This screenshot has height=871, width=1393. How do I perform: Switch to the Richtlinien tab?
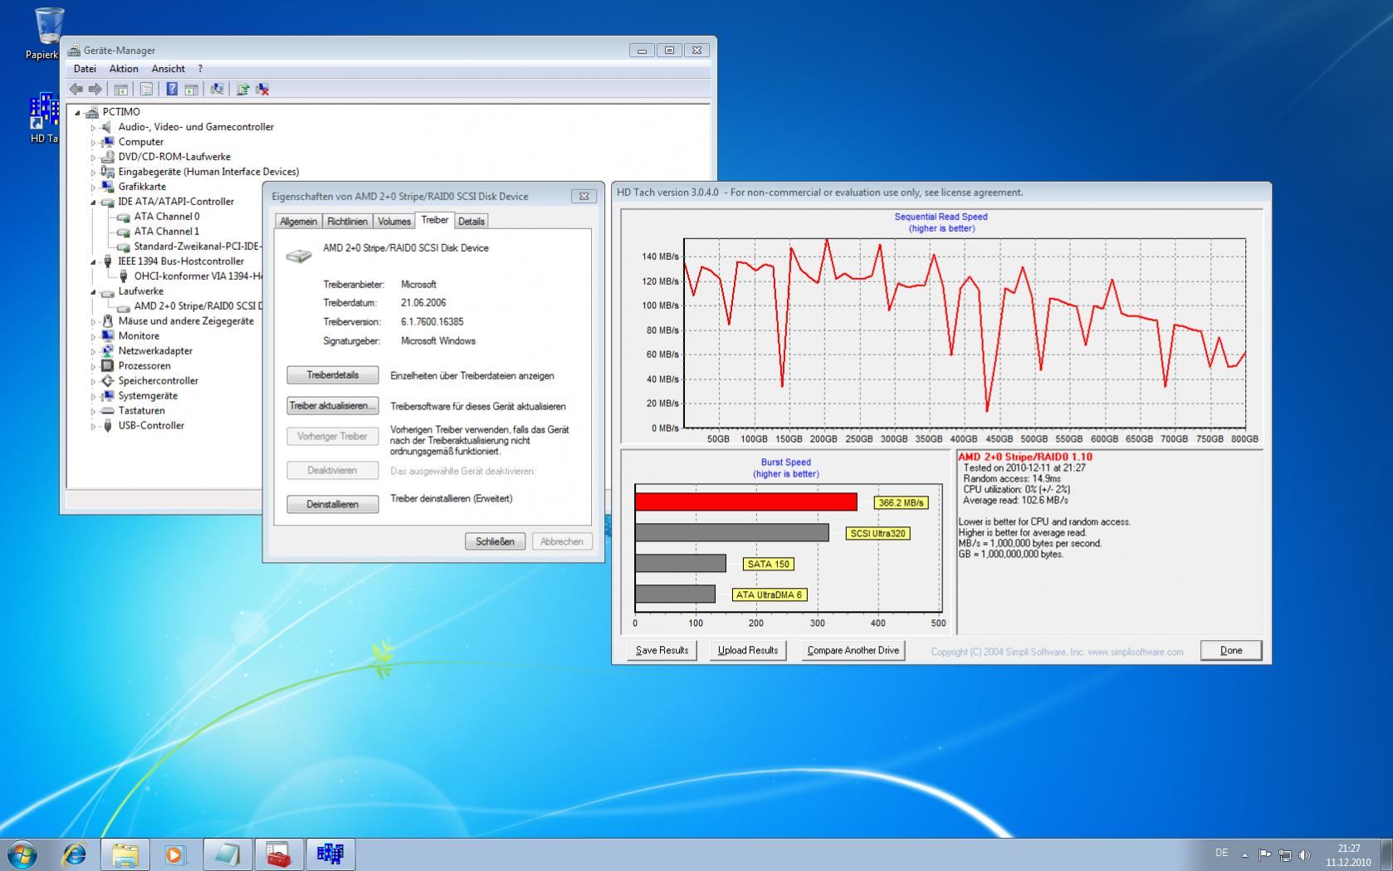pyautogui.click(x=347, y=221)
